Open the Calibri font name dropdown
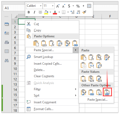The height and width of the screenshot is (114, 120). click(41, 6)
